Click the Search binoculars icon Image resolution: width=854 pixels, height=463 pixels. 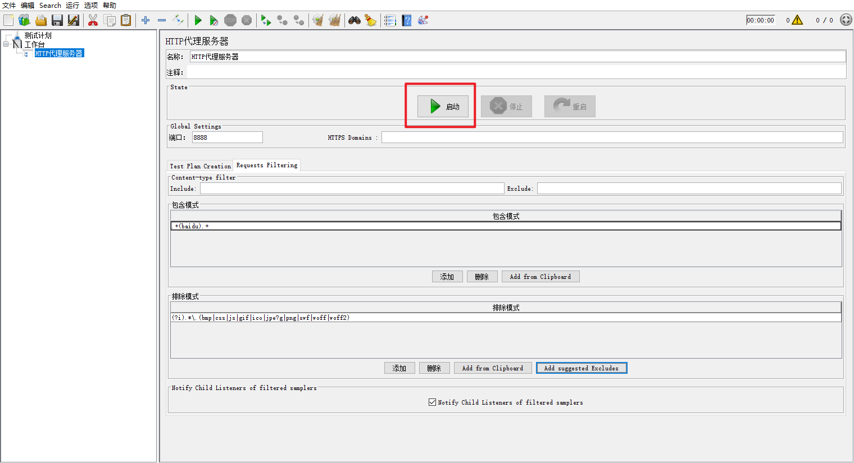[355, 20]
